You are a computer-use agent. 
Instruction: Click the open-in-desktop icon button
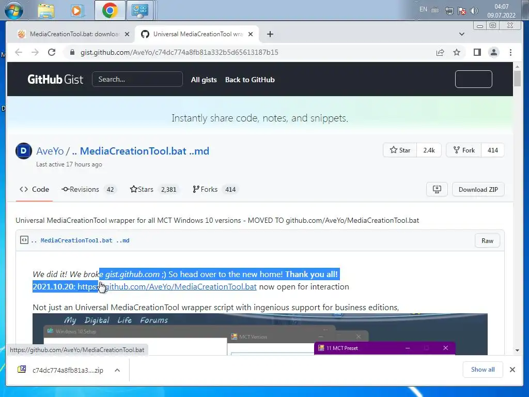(437, 189)
